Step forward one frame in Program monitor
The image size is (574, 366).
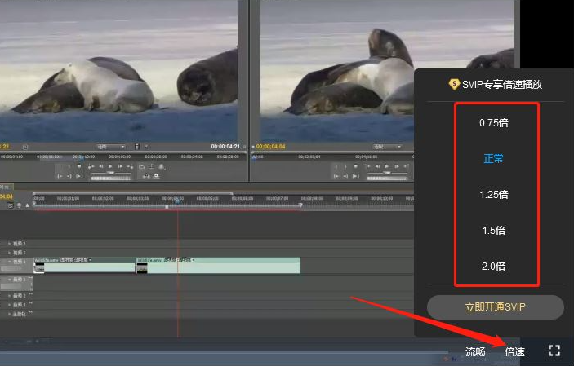point(397,167)
